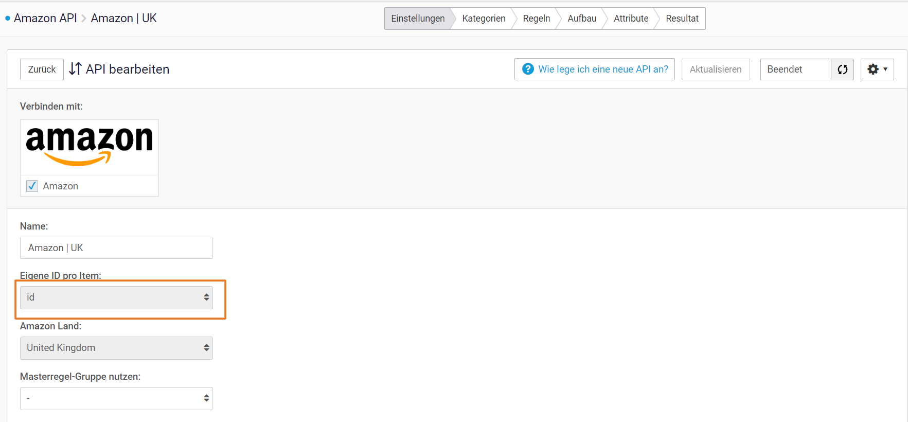Click the Beendet status field

pos(795,69)
